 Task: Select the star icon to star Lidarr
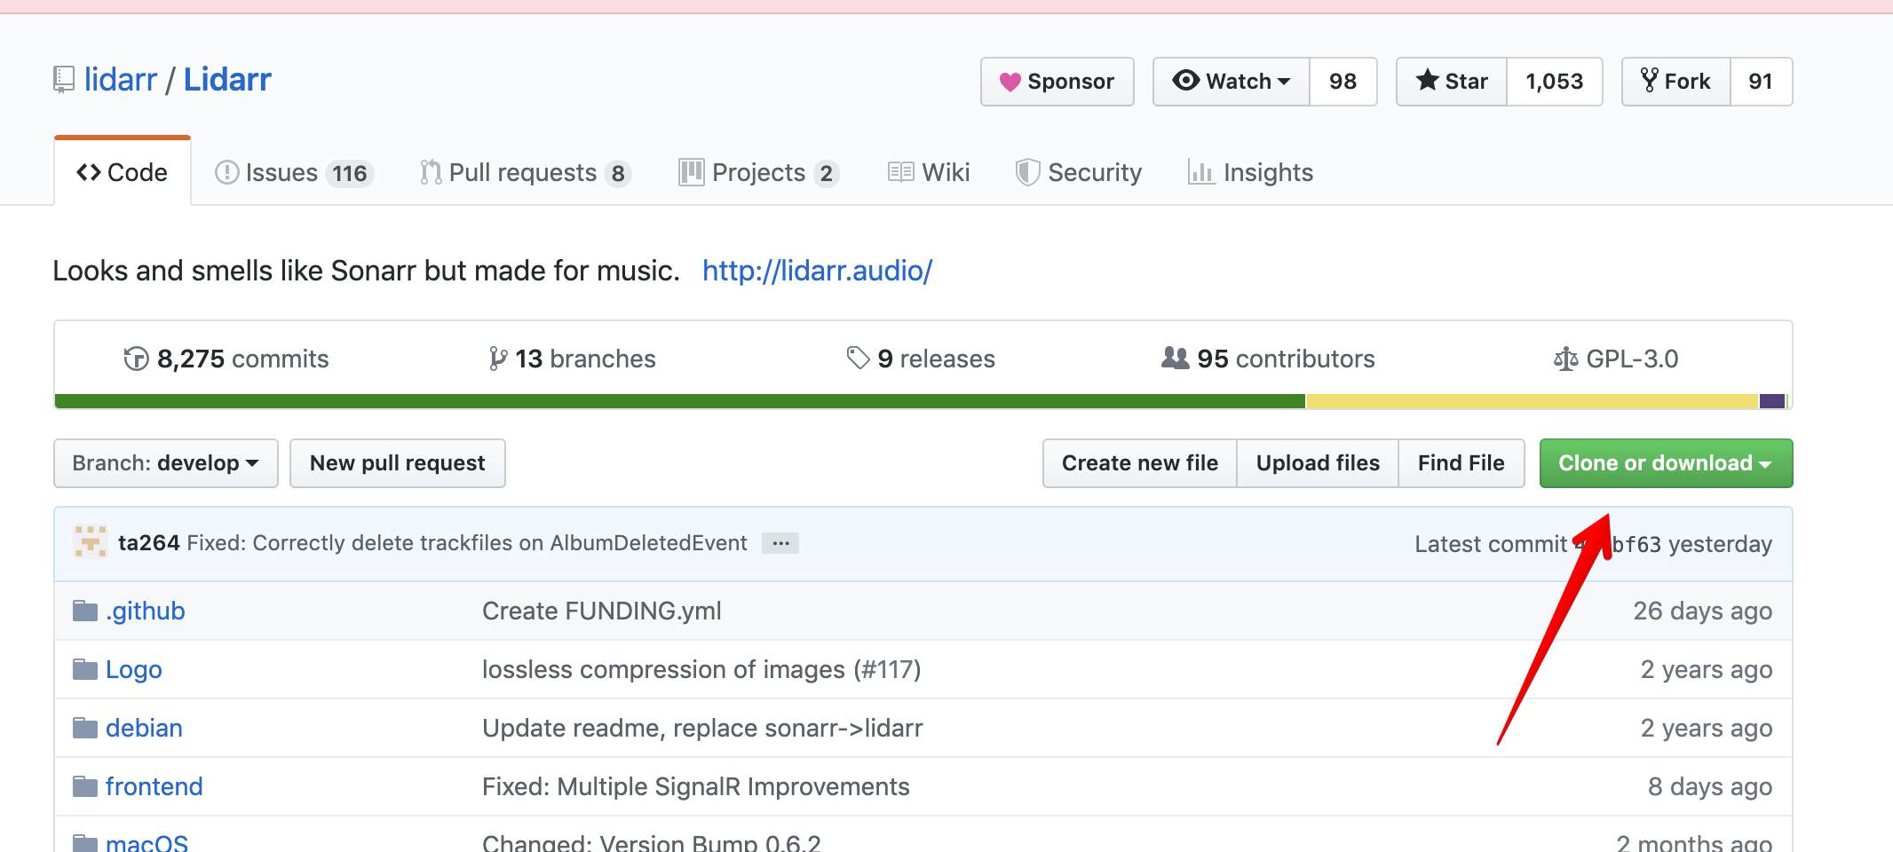point(1428,81)
